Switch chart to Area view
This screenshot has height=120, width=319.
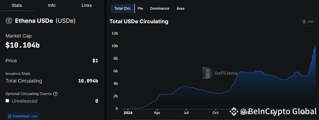coord(181,8)
